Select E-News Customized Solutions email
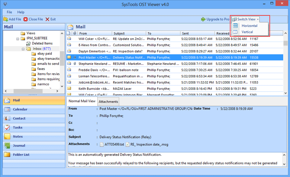The image size is (290, 177). (175, 45)
